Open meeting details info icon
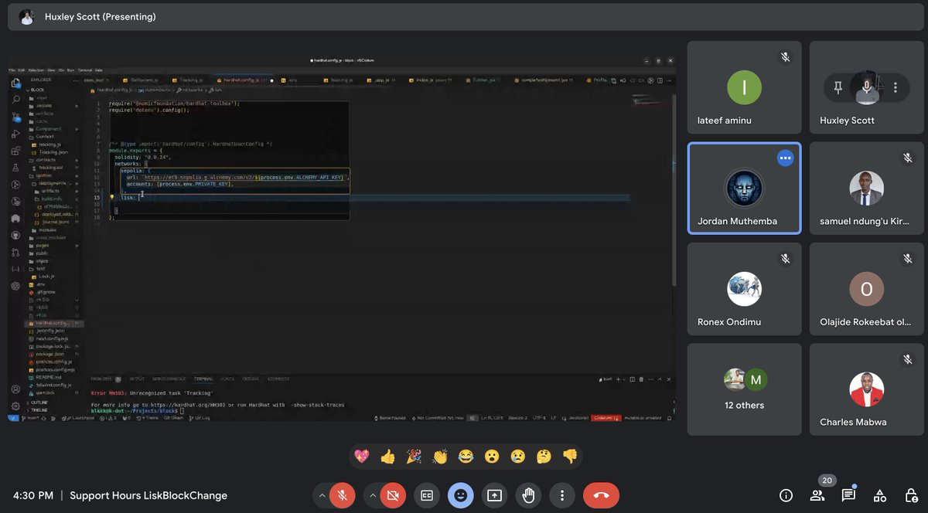The image size is (928, 513). [x=786, y=495]
